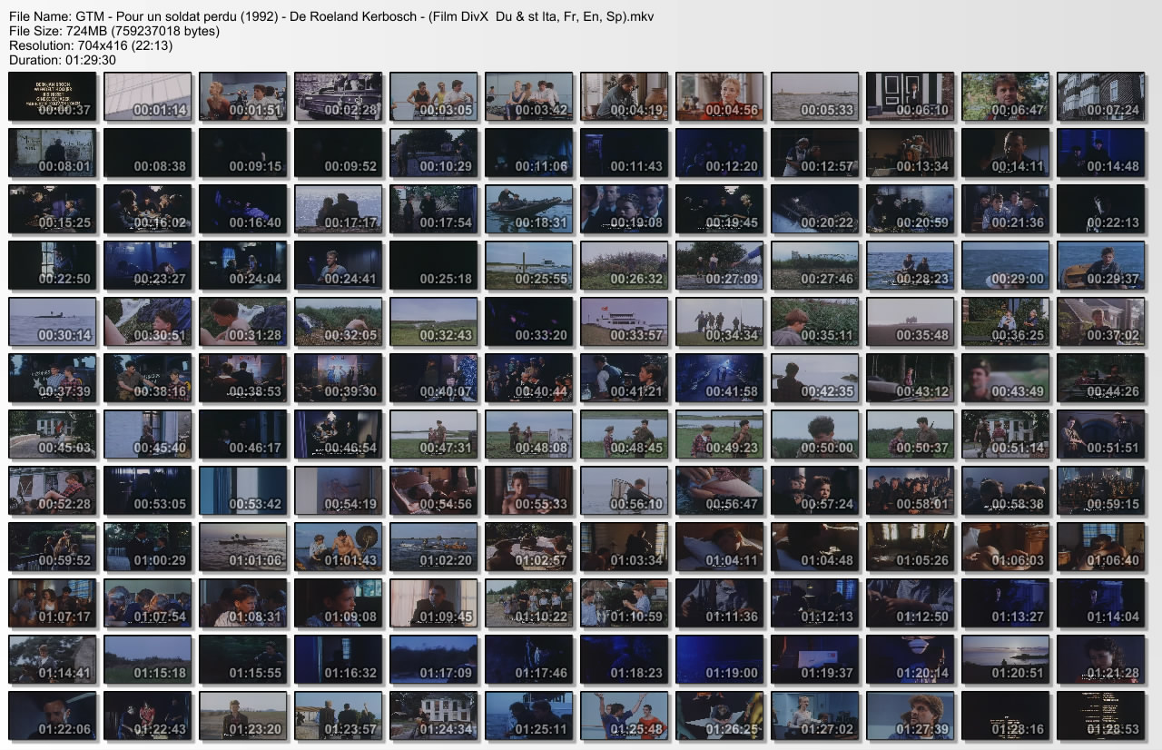Screen dimensions: 1162x750
Task: Click the File Name text line
Action: tap(330, 17)
